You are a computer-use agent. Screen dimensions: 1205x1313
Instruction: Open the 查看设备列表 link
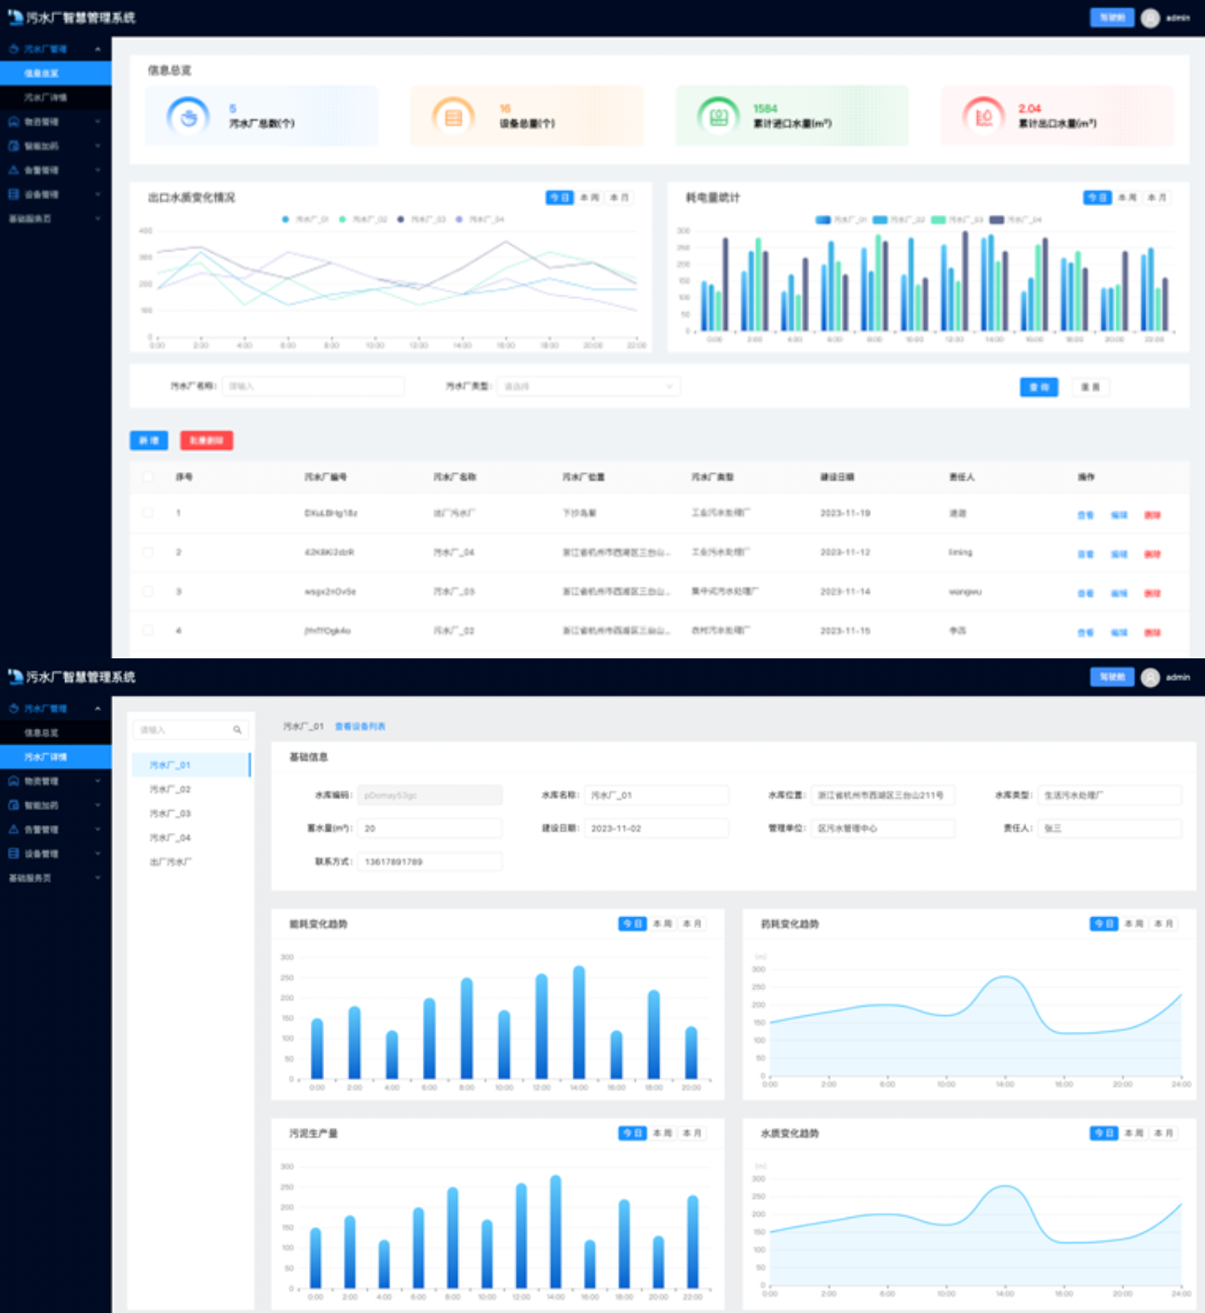click(x=360, y=726)
